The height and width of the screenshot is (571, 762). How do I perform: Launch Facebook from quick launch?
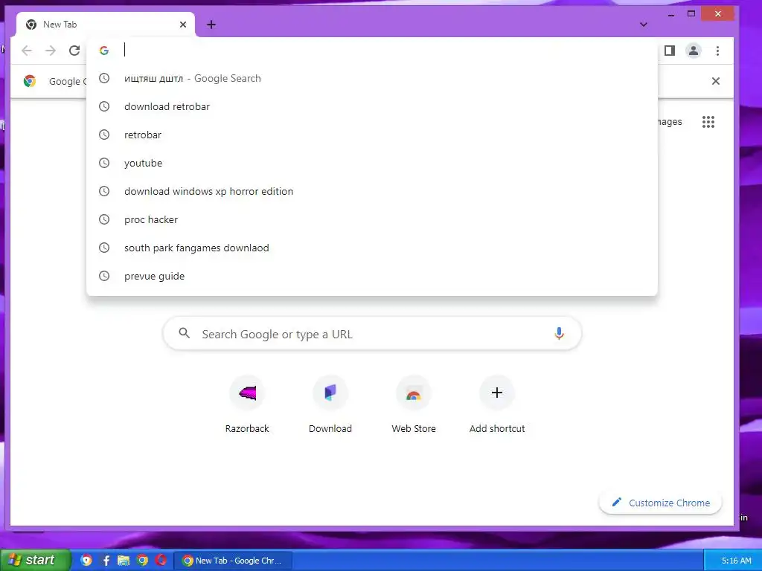(x=106, y=561)
